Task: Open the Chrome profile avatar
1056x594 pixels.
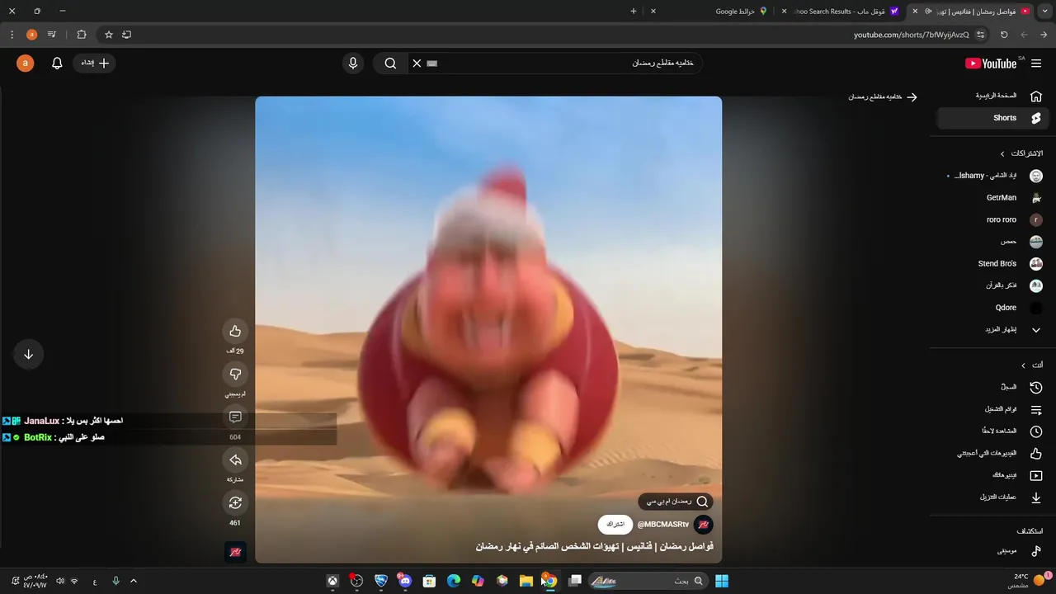Action: pyautogui.click(x=31, y=35)
